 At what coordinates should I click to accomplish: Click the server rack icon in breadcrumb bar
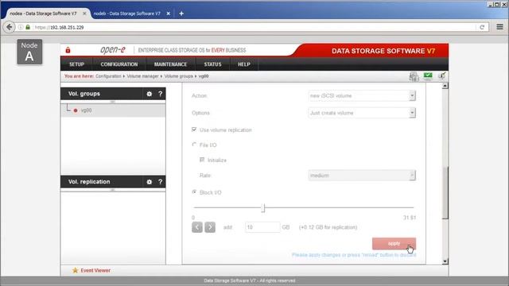pos(414,76)
